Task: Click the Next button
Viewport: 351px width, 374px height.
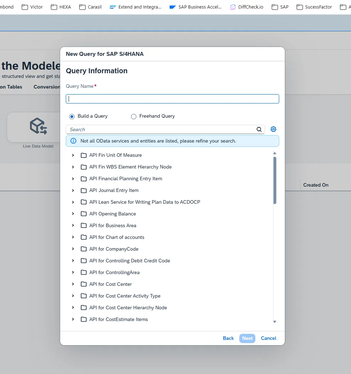Action: tap(247, 338)
